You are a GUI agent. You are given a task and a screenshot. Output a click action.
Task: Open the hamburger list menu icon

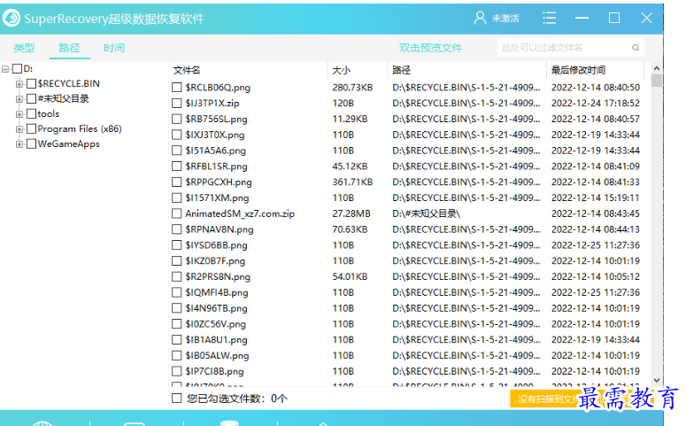(550, 18)
